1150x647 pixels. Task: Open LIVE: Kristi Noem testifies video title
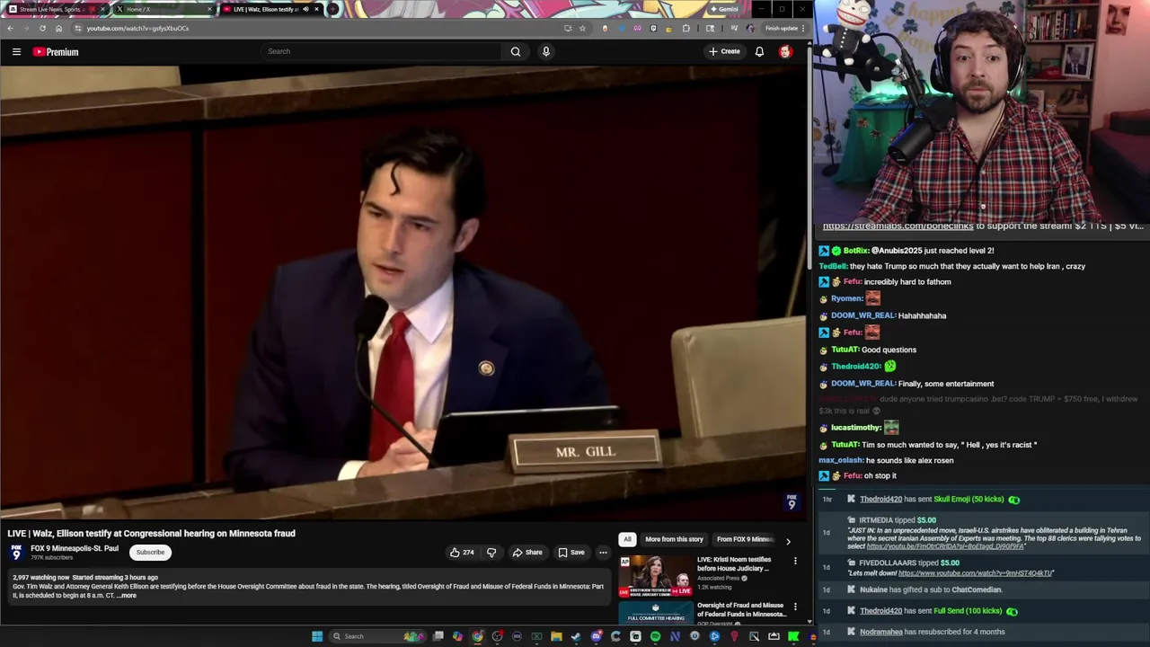tap(734, 563)
